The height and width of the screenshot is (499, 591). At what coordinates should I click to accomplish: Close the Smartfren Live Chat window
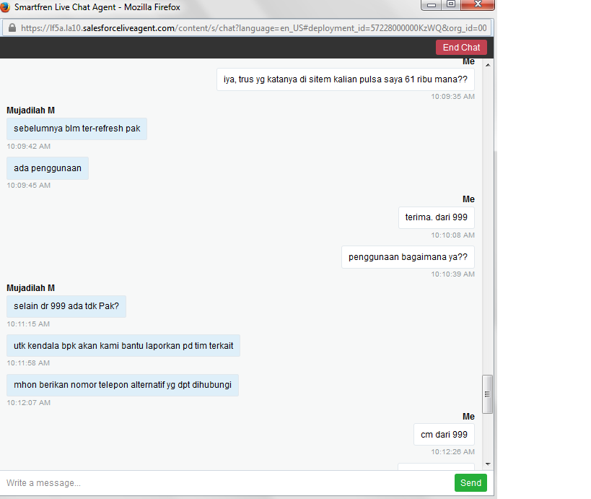[478, 4]
